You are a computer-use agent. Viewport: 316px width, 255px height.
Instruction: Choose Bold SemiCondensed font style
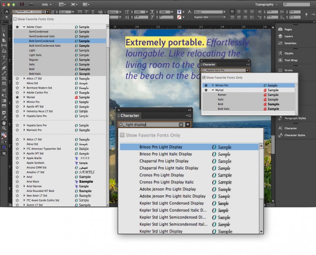pyautogui.click(x=59, y=41)
